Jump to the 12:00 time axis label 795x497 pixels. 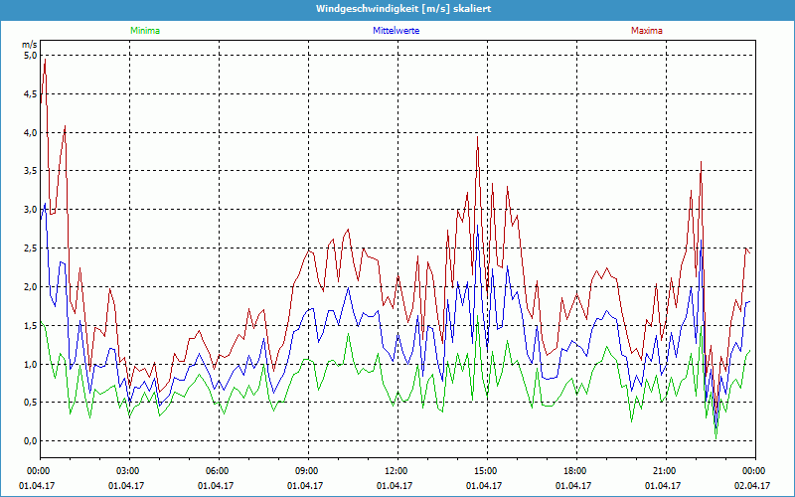pos(396,470)
